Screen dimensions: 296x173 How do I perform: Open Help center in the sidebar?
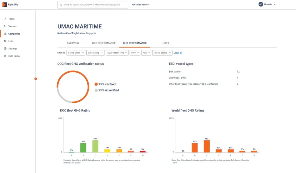tap(14, 56)
